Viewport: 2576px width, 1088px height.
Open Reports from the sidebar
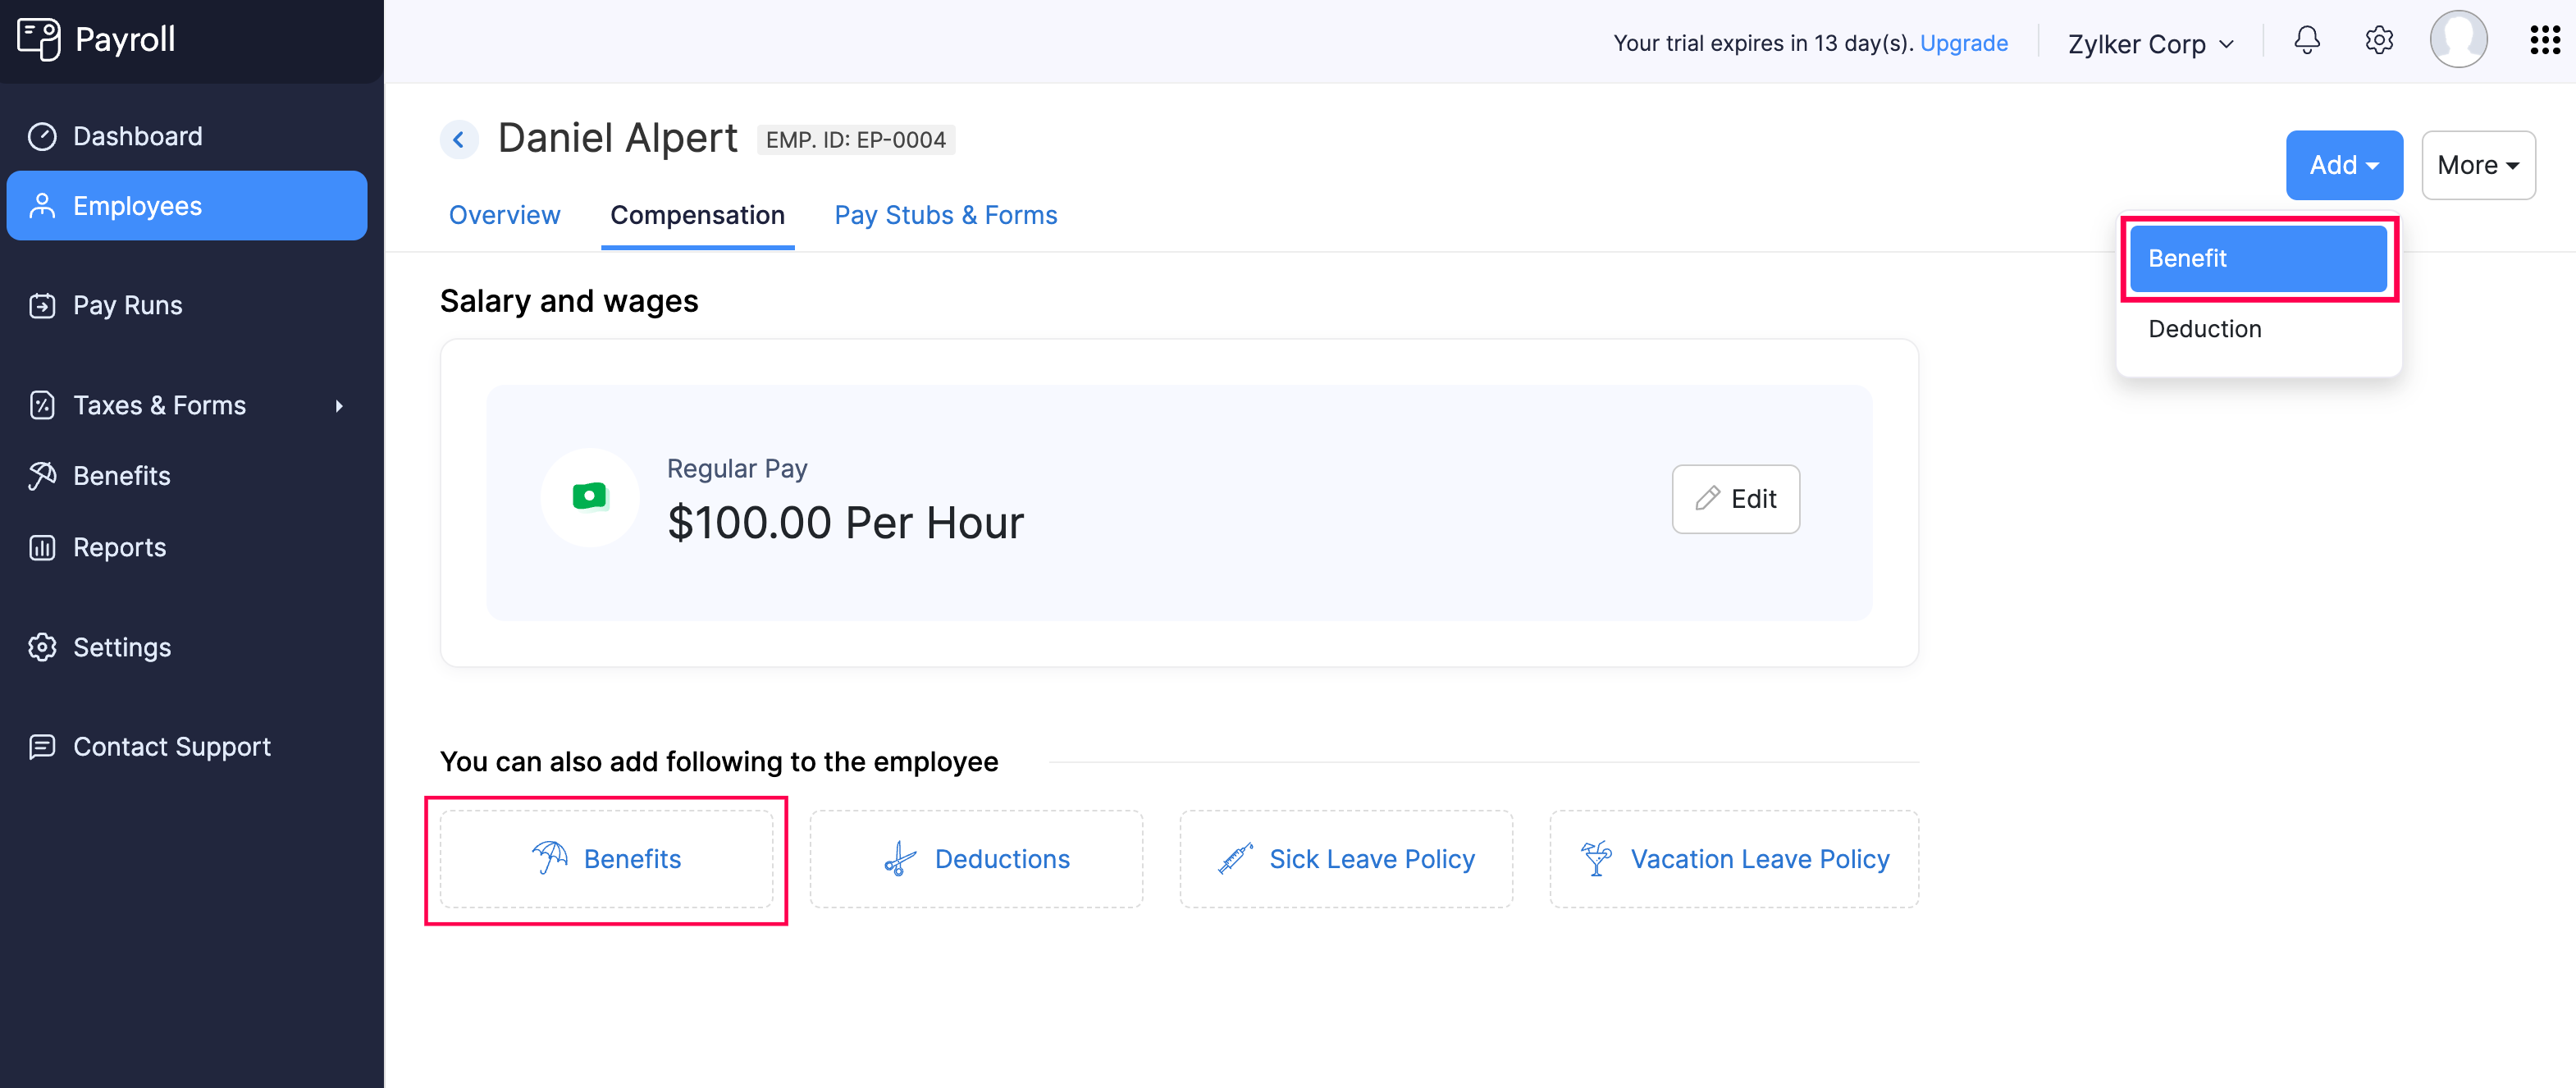coord(119,547)
